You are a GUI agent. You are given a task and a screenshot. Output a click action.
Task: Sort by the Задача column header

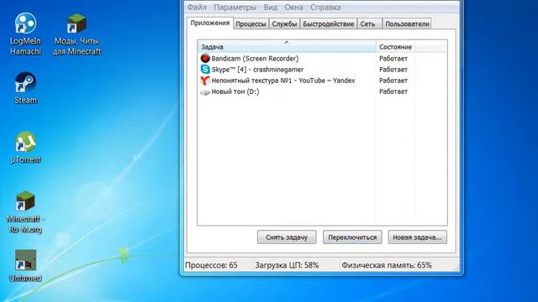(x=287, y=47)
